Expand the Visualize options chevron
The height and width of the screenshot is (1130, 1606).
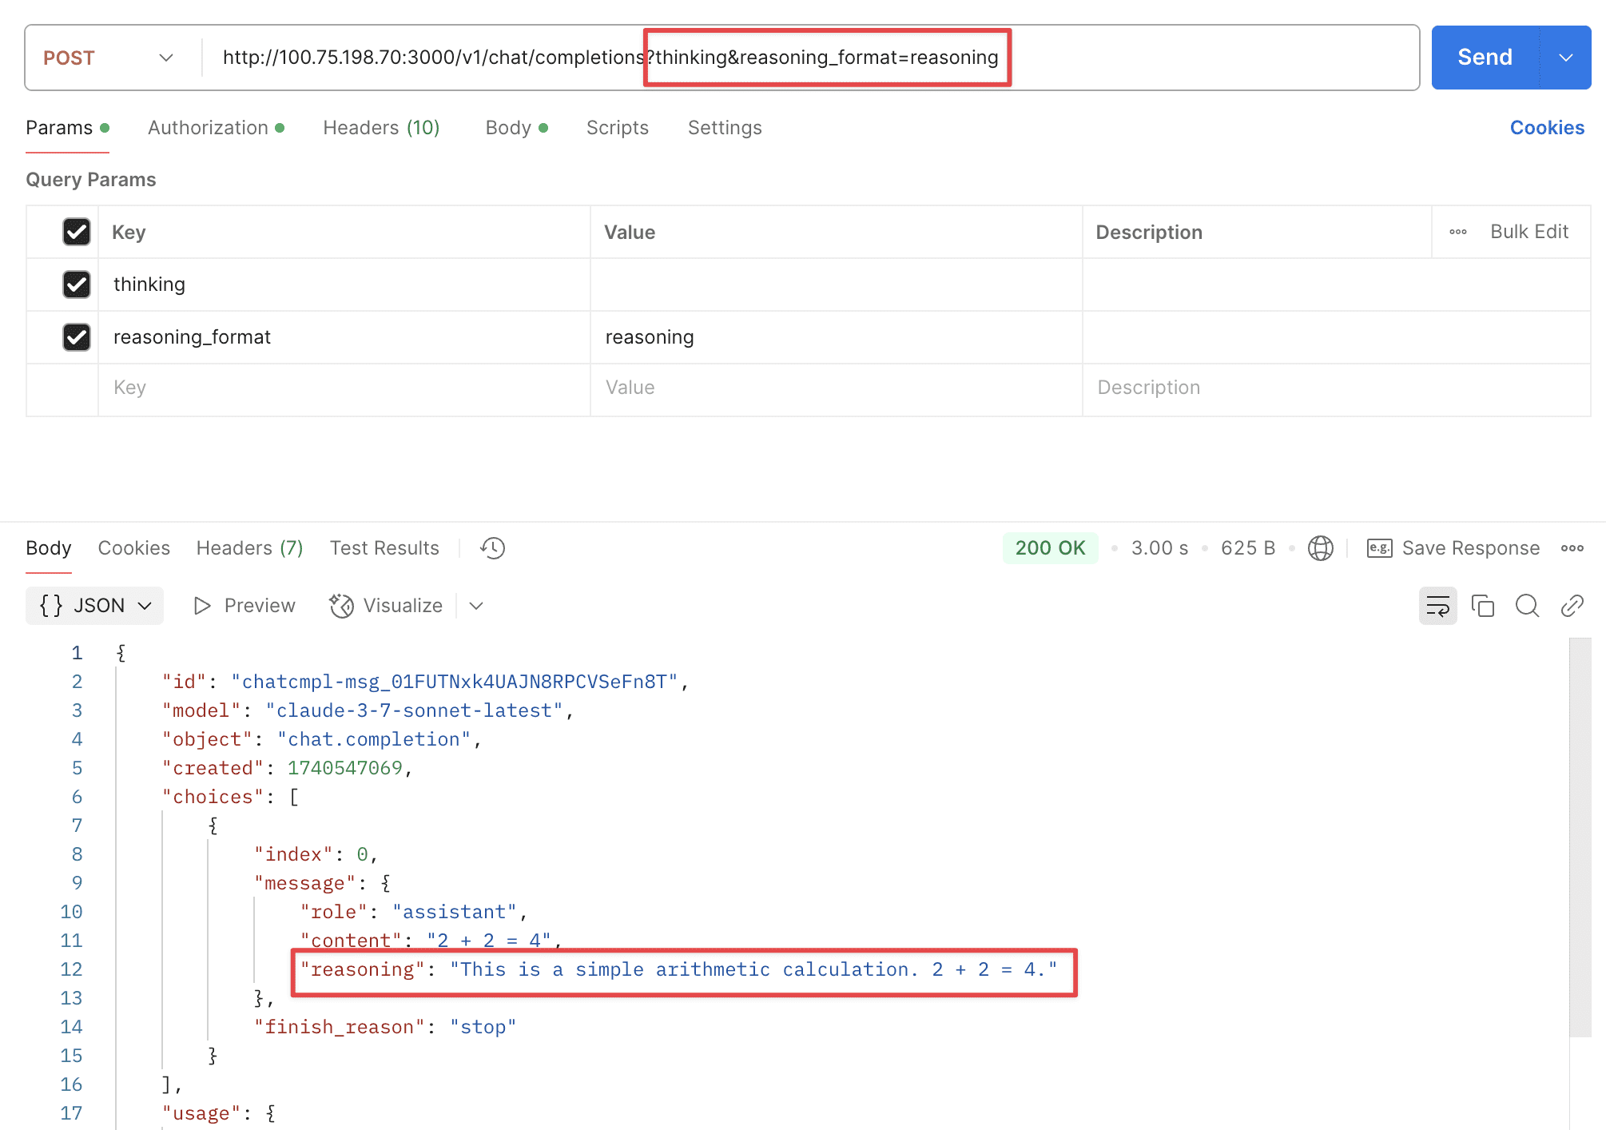point(476,606)
